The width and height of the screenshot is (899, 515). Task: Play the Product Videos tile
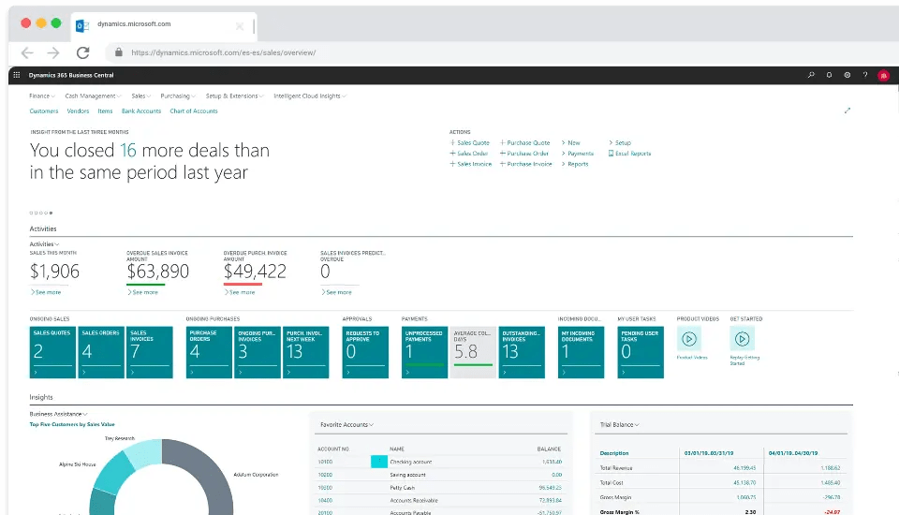tap(688, 340)
